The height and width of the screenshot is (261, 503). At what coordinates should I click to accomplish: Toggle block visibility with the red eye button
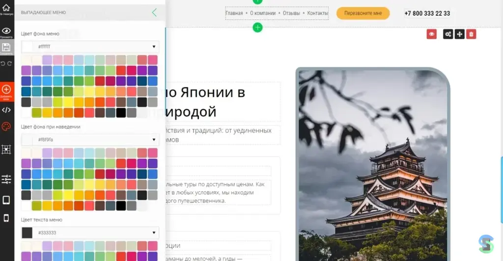point(431,34)
